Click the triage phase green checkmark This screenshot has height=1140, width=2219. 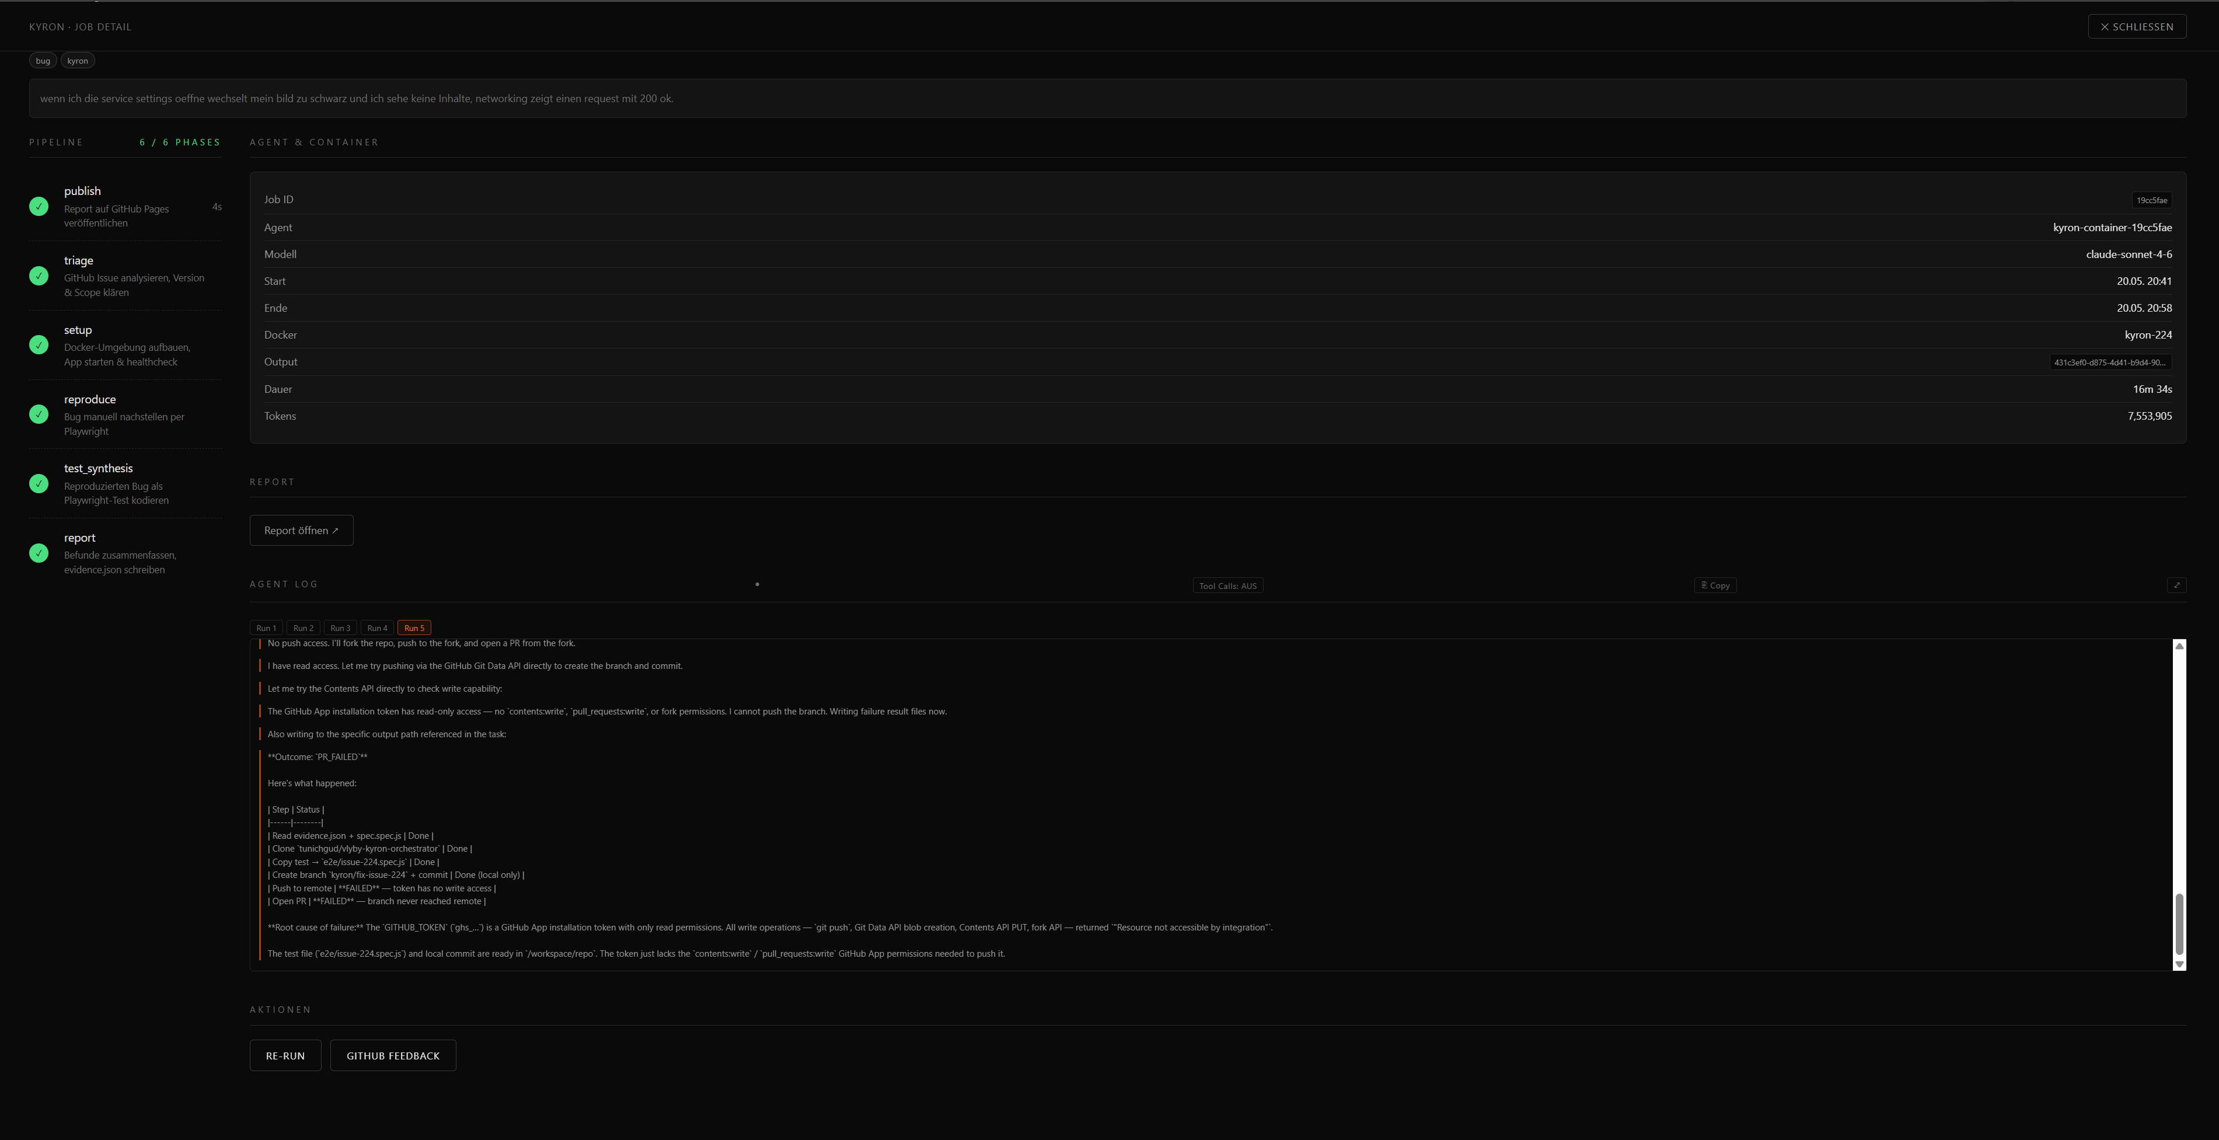[39, 276]
